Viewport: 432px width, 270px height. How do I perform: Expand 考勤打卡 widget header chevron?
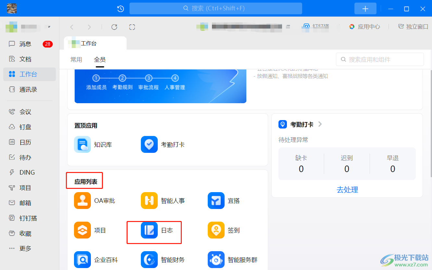pyautogui.click(x=320, y=124)
